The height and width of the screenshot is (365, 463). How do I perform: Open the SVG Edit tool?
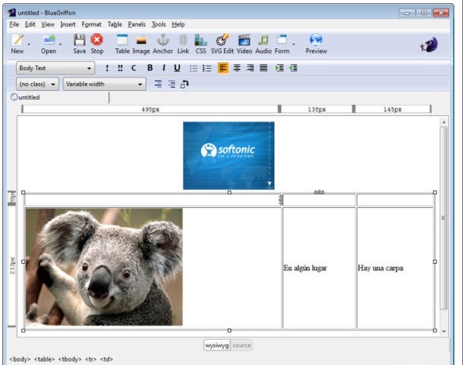[222, 44]
